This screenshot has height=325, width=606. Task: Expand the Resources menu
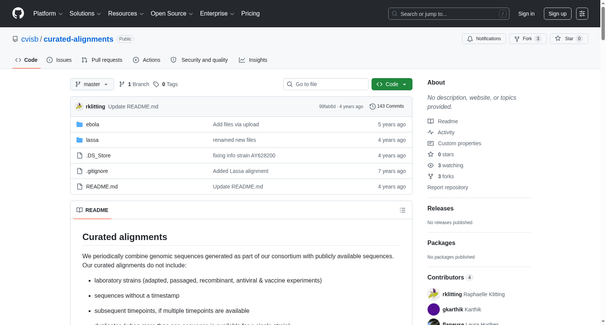126,14
